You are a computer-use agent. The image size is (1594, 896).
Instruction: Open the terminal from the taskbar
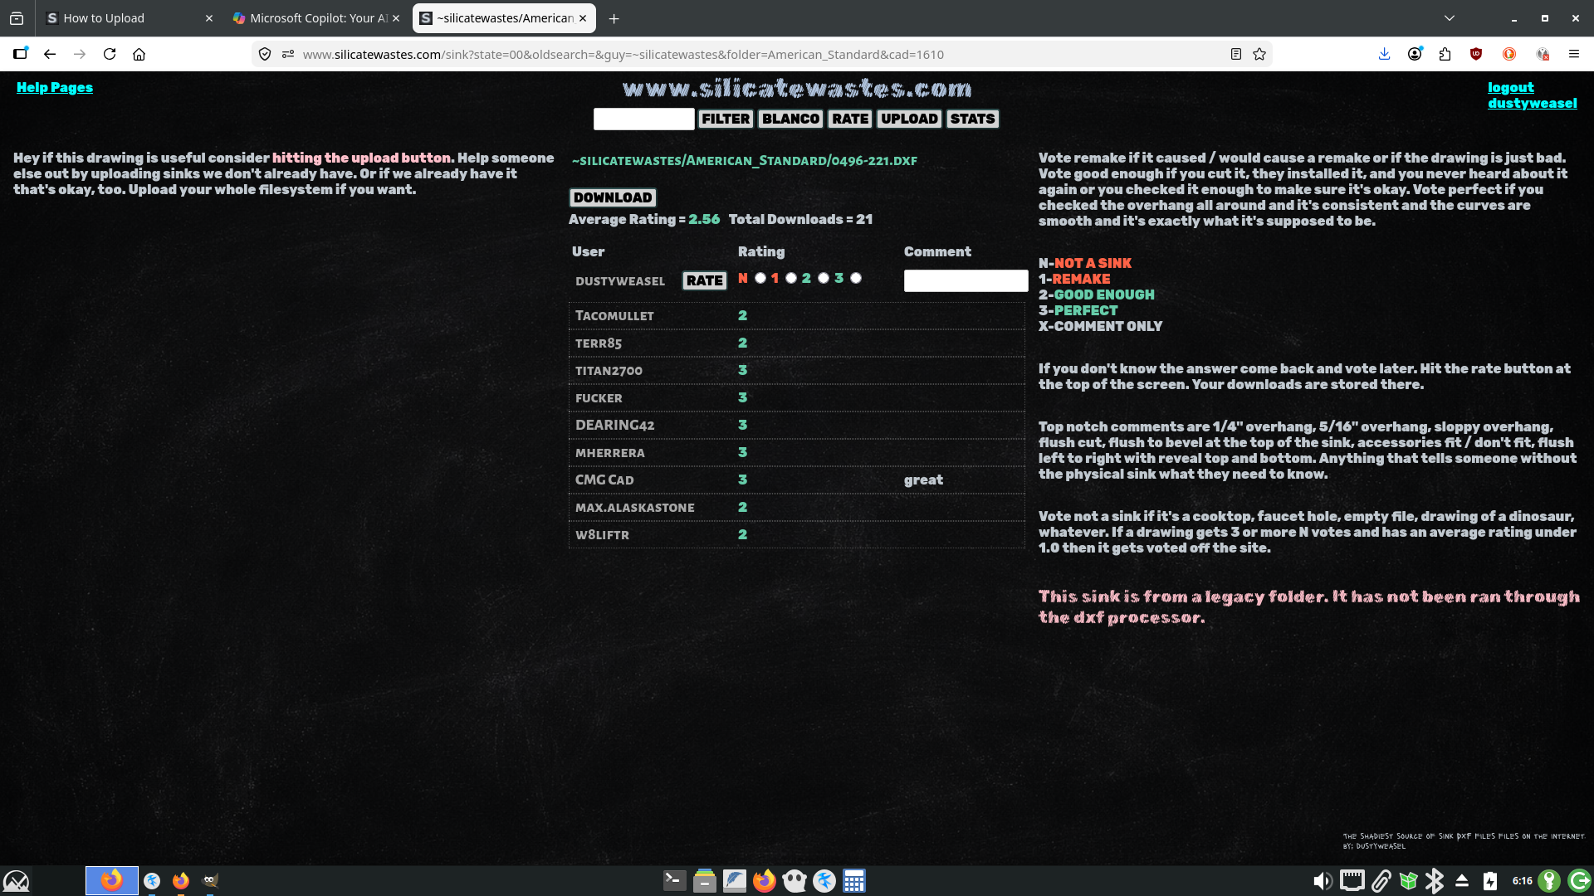674,880
